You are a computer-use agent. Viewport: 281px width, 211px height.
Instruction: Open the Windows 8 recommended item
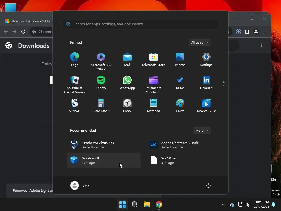pos(103,160)
